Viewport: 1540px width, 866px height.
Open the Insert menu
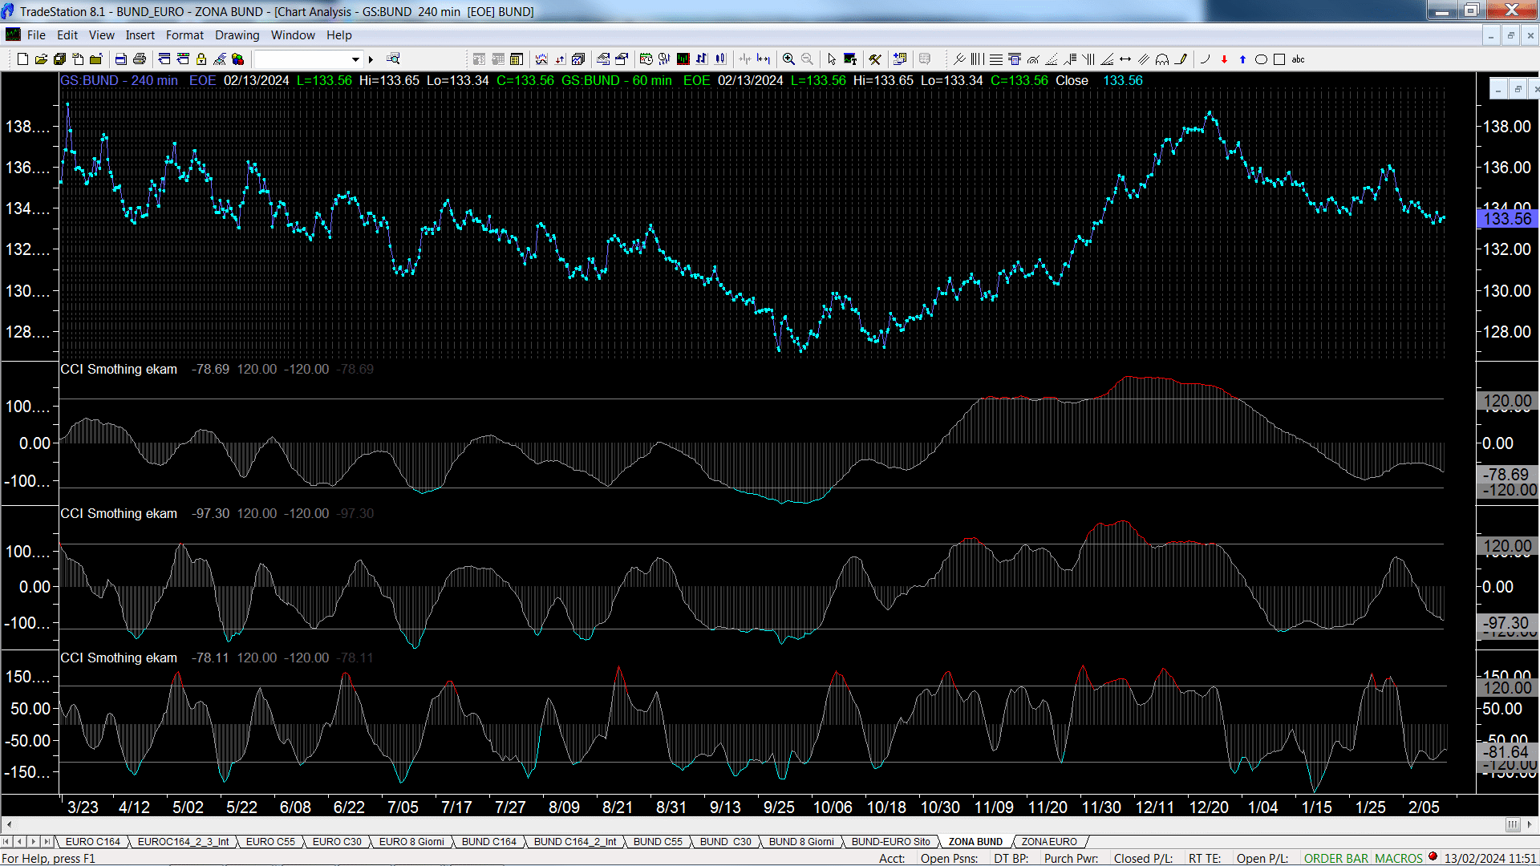click(140, 35)
